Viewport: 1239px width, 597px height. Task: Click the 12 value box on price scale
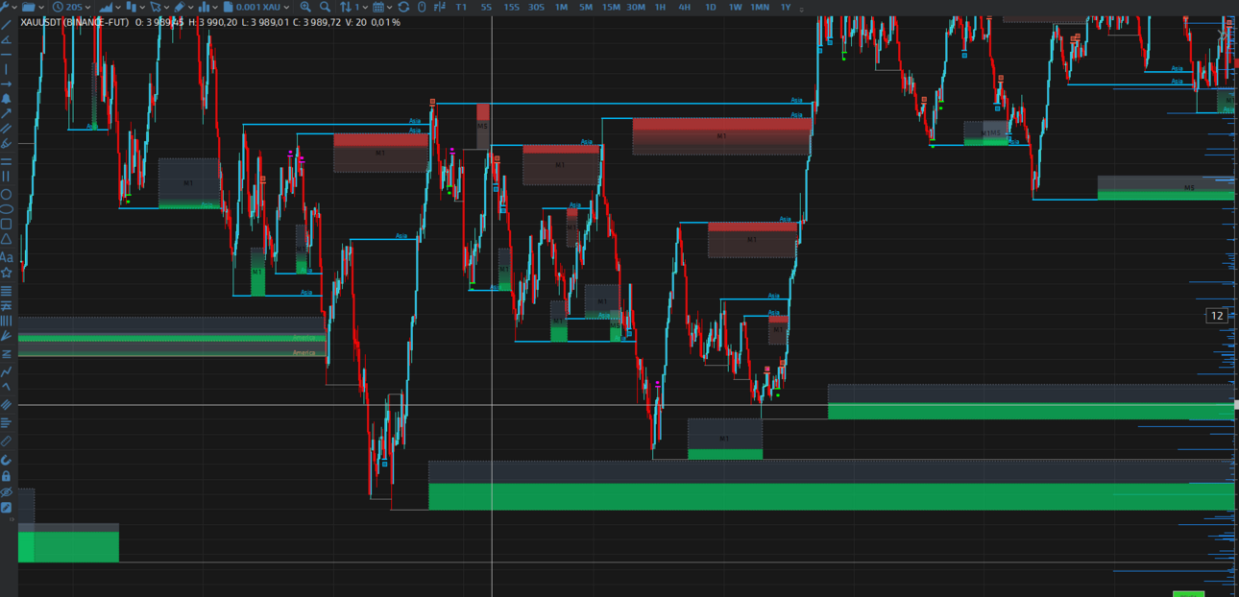1217,316
